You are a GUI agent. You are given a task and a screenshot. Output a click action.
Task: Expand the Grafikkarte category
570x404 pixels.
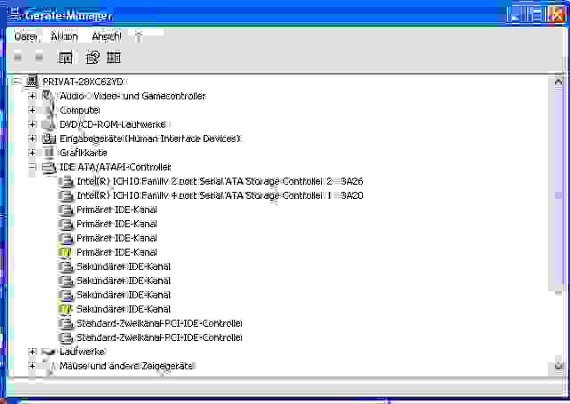tap(32, 153)
